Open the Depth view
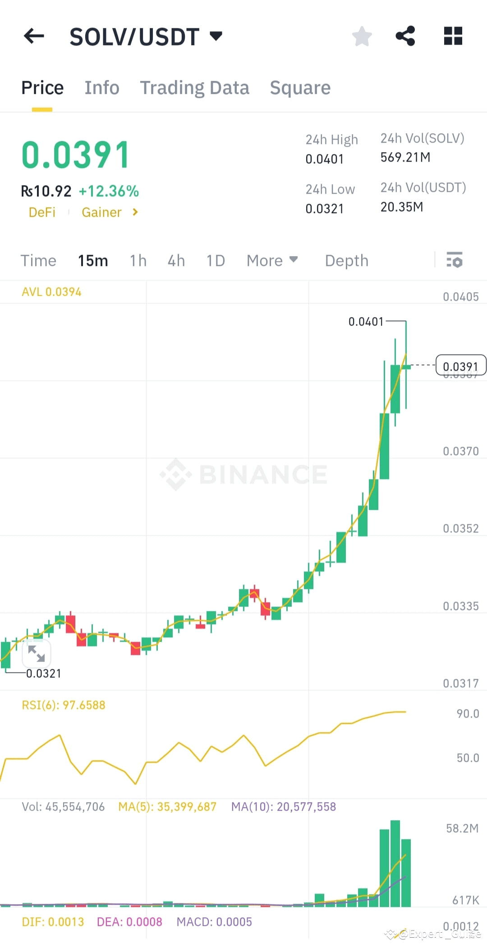 coord(346,261)
